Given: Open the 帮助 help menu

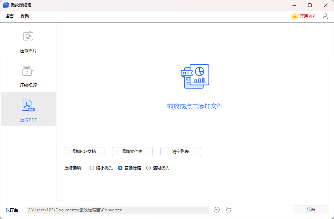Looking at the screenshot, I should [25, 16].
